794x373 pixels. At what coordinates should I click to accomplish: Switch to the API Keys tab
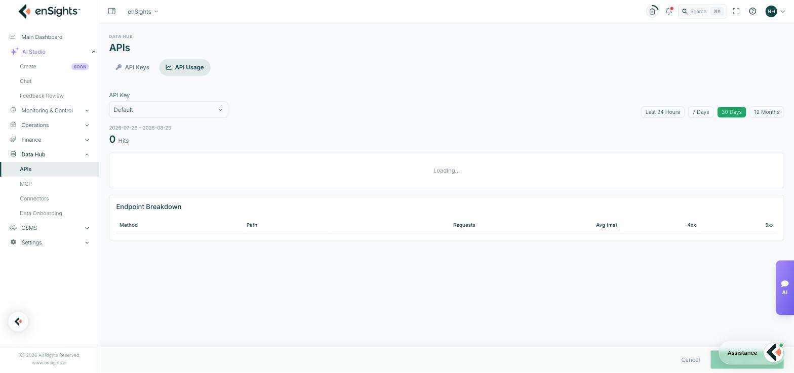[133, 67]
